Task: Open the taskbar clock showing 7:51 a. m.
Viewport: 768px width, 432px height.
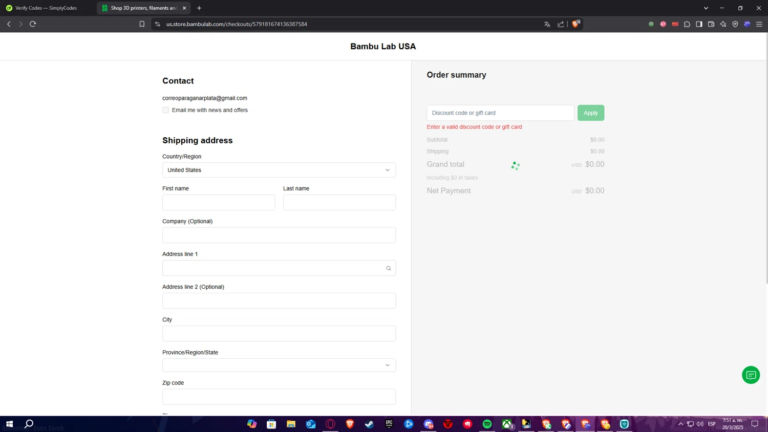Action: [732, 424]
